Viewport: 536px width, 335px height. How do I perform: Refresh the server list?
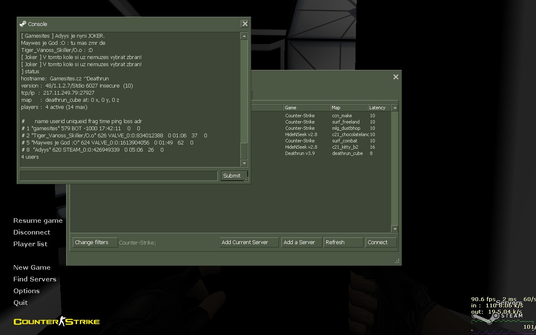(x=343, y=242)
